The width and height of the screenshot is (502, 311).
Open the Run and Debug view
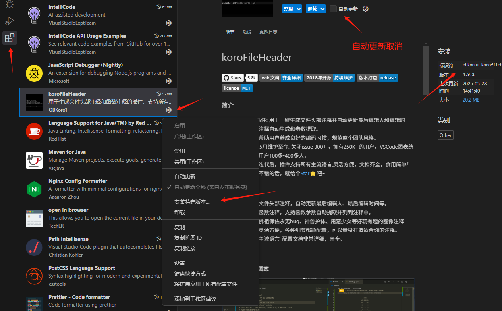coord(10,21)
